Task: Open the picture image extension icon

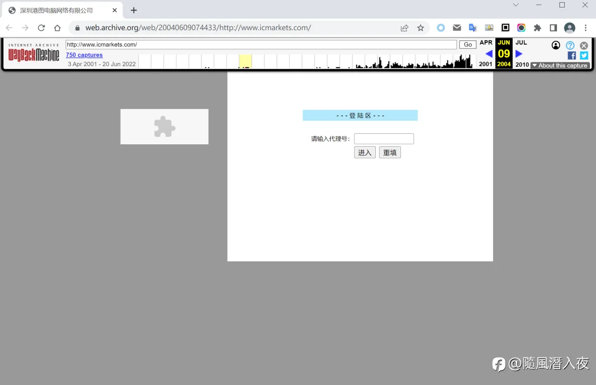Action: 489,28
